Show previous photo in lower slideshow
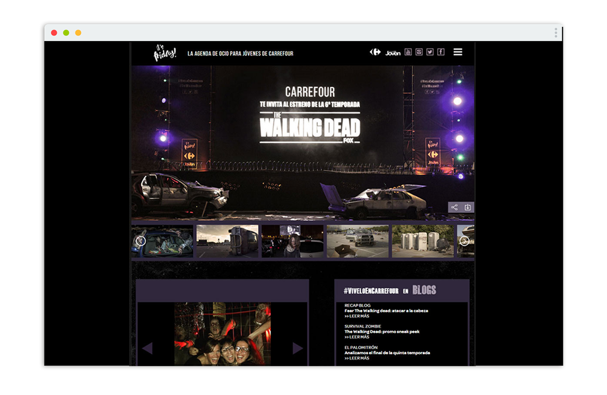Image resolution: width=607 pixels, height=395 pixels. pyautogui.click(x=147, y=348)
